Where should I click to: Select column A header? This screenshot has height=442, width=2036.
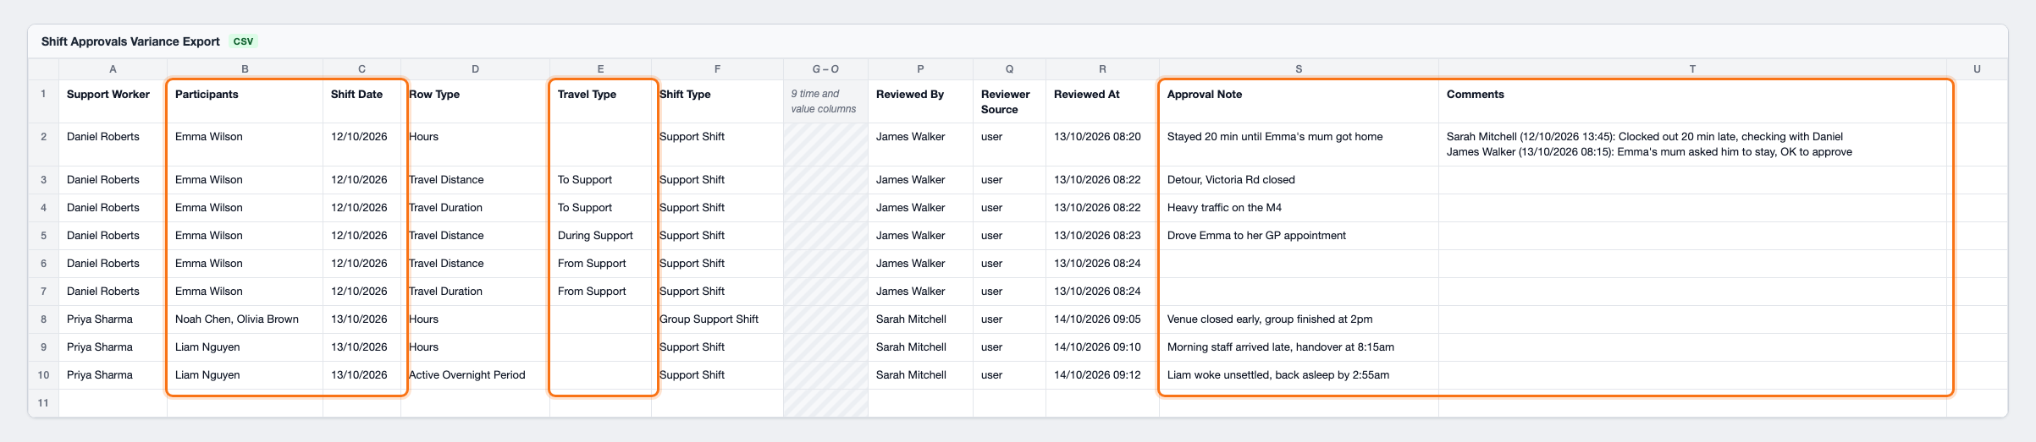tap(113, 69)
